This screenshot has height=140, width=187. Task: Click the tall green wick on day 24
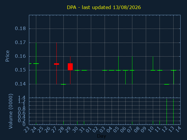coord(36,63)
